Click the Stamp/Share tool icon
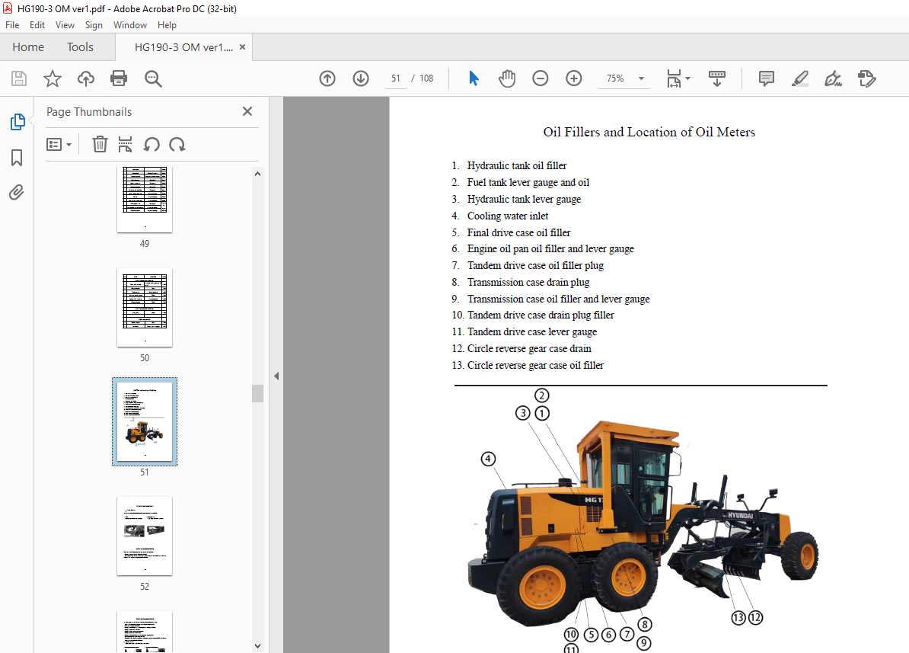 [x=866, y=78]
